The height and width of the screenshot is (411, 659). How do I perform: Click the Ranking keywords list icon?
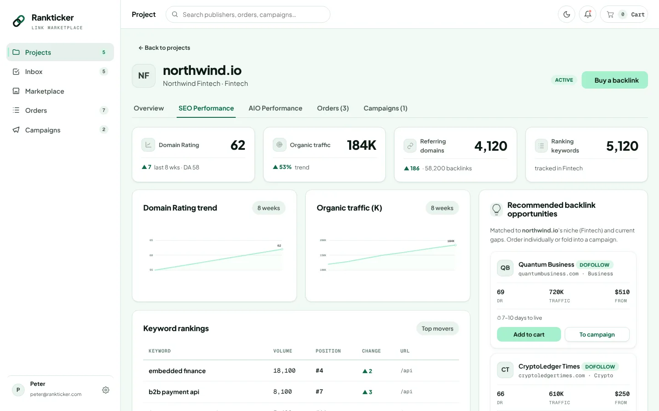541,146
